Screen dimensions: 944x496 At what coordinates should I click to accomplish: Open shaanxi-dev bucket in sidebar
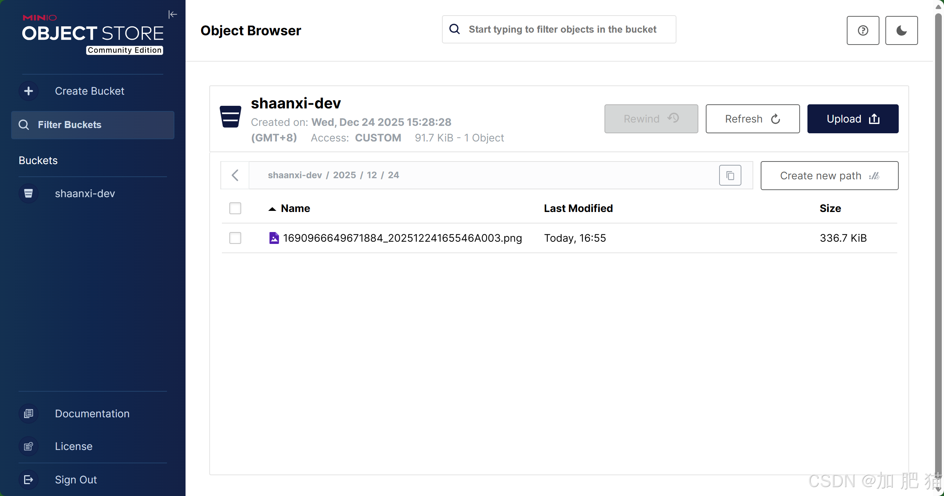(85, 193)
